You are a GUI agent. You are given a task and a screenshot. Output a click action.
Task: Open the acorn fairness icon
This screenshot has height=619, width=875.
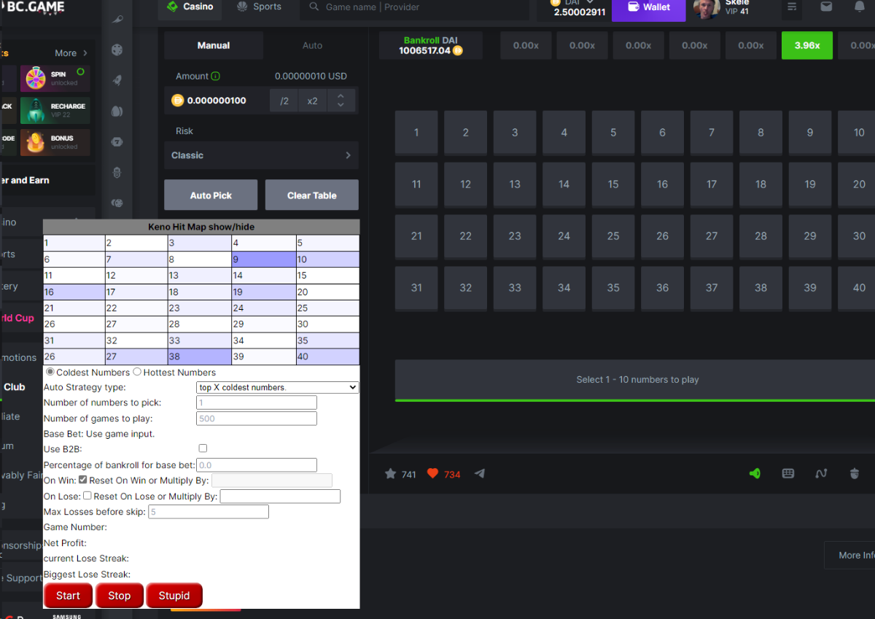coord(855,473)
